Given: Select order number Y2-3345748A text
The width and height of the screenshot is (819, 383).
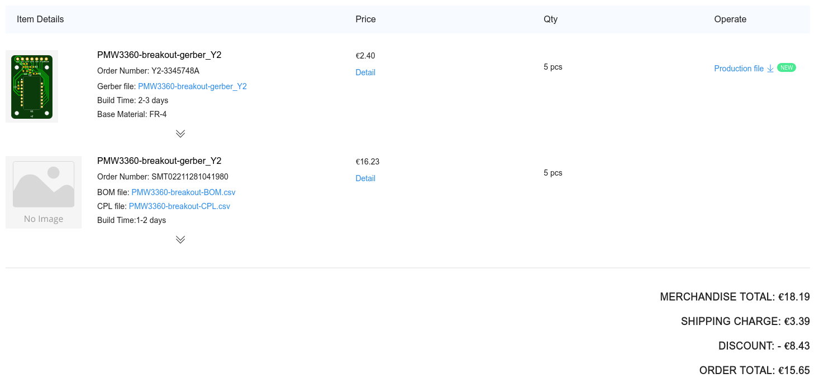Looking at the screenshot, I should coord(175,71).
